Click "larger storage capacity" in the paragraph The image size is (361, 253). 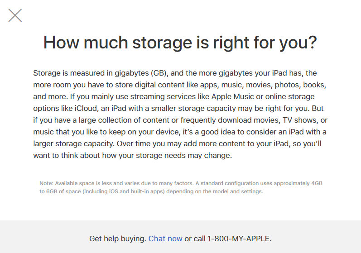pyautogui.click(x=73, y=144)
